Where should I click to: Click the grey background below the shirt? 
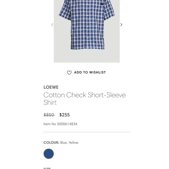point(87,56)
